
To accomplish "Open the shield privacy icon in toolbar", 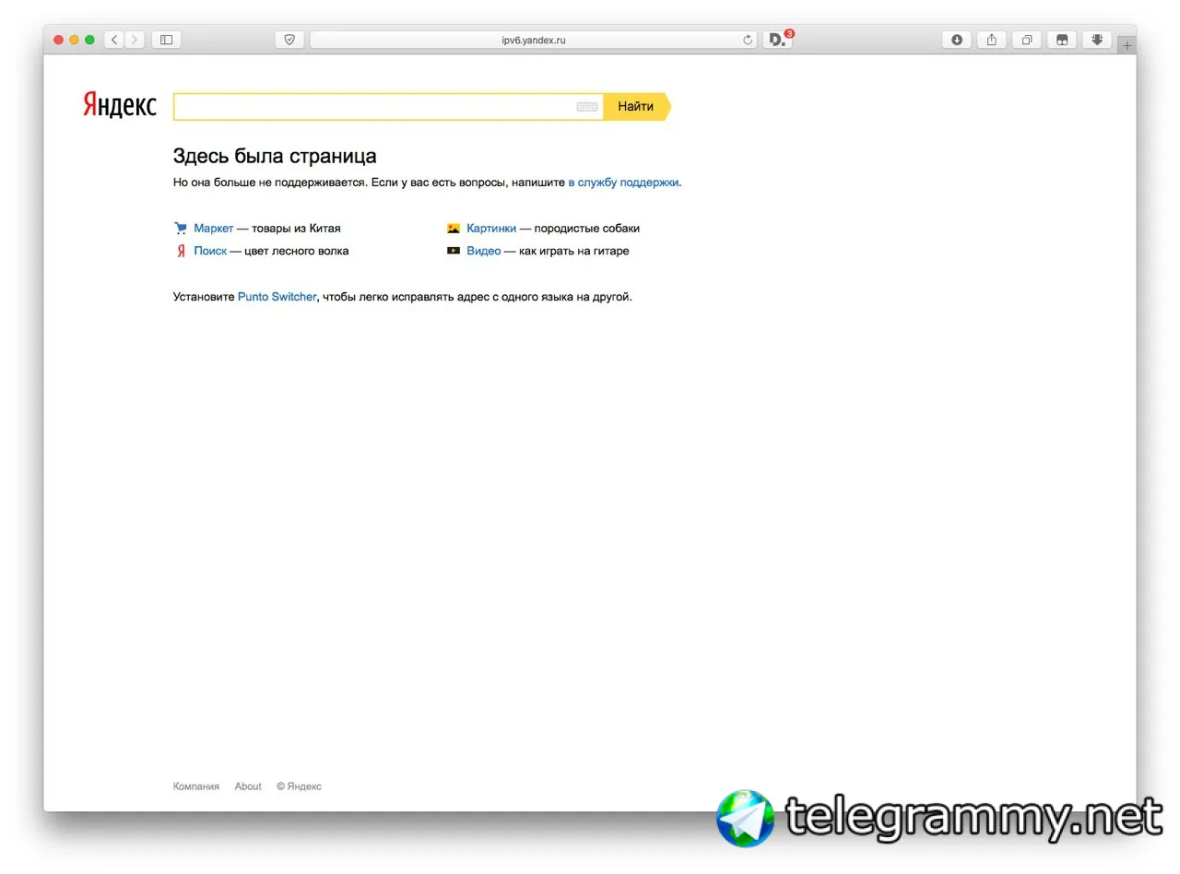I will [289, 40].
